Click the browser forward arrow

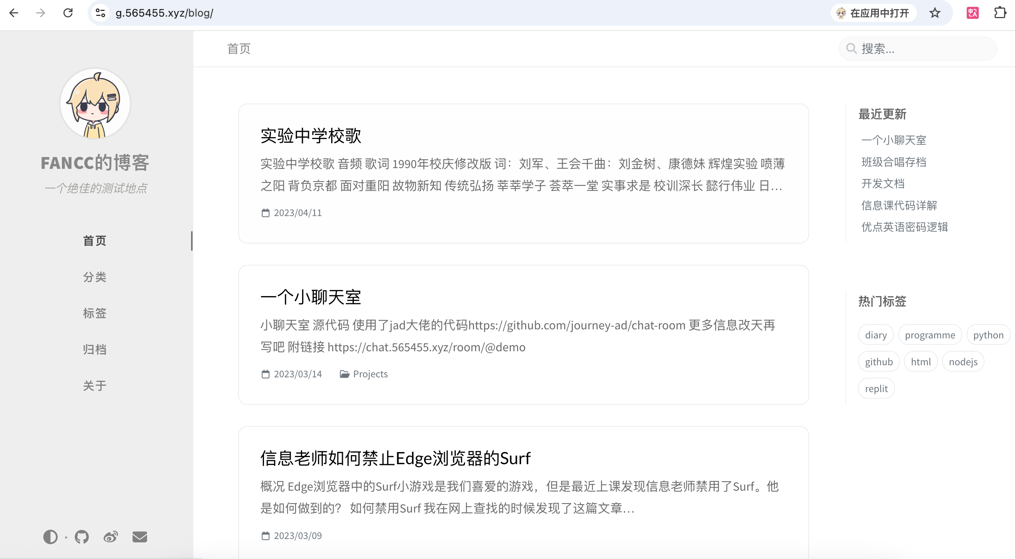(x=40, y=13)
